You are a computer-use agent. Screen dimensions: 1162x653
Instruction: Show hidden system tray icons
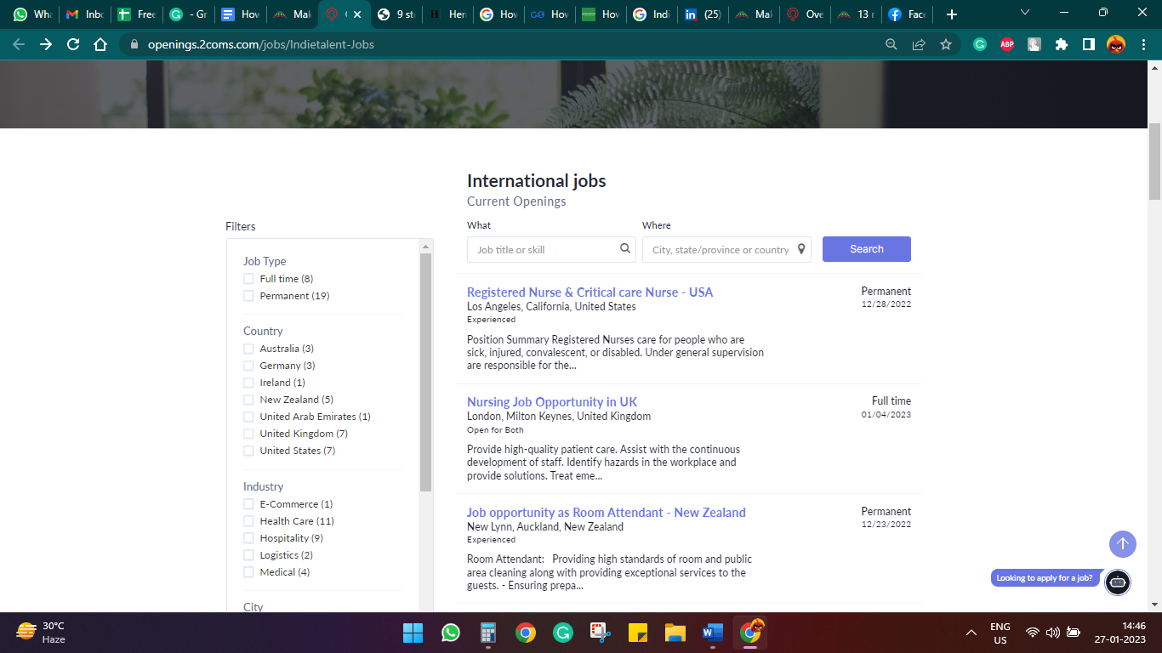pos(971,633)
